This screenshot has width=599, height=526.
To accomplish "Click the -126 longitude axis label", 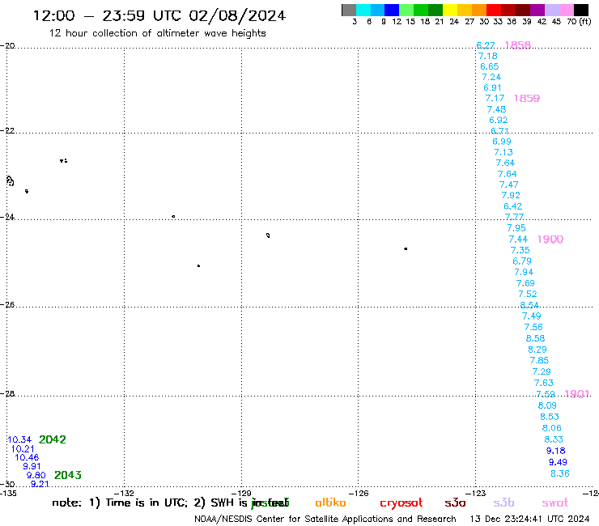I will (x=359, y=493).
